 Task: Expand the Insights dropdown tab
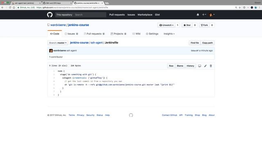tap(169, 34)
